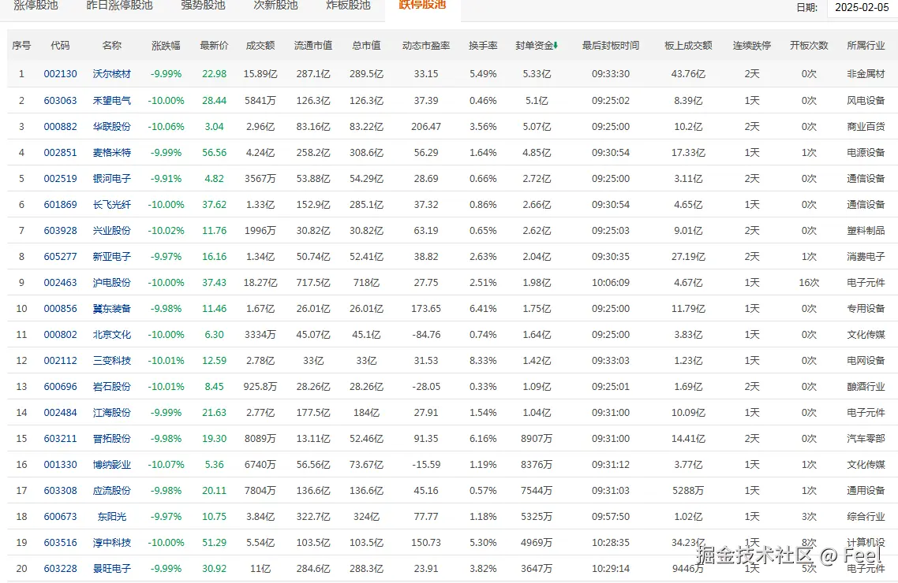Open stock code 002130 for 沃尔核材
The width and height of the screenshot is (898, 583).
click(61, 74)
